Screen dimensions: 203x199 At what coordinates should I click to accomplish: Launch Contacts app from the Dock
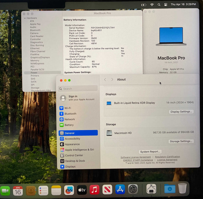pos(31,190)
